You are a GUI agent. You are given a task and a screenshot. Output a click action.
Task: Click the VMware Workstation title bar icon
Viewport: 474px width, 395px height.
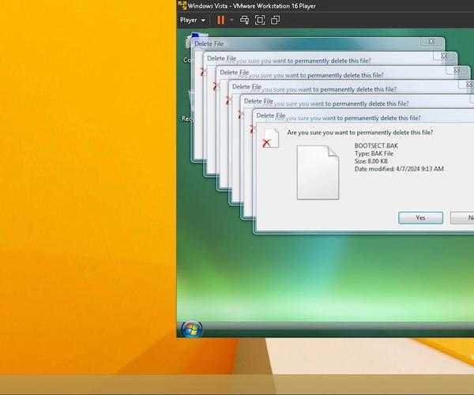(182, 6)
